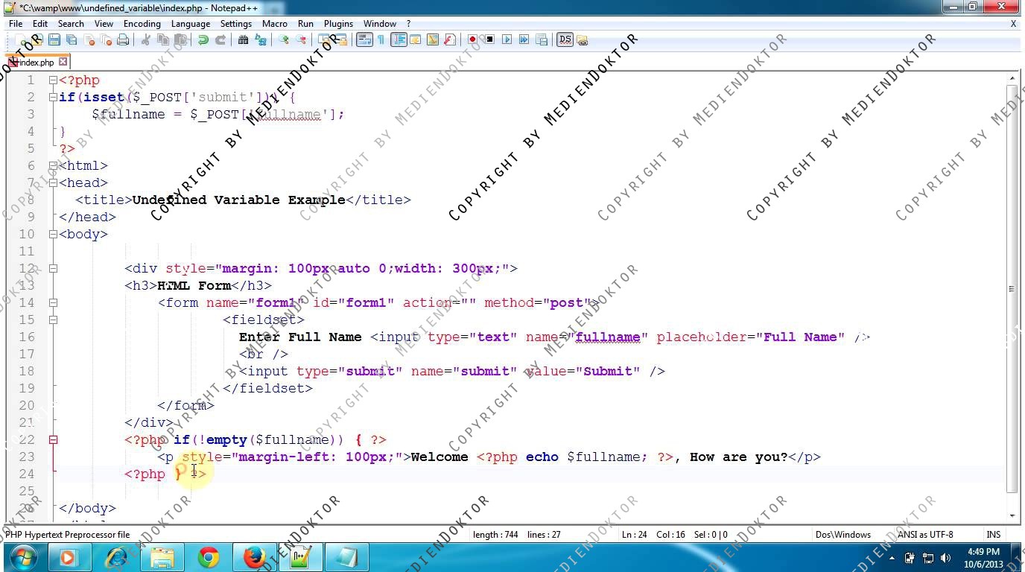Collapse the body tag fold marker
Image resolution: width=1025 pixels, height=572 pixels.
click(x=53, y=235)
